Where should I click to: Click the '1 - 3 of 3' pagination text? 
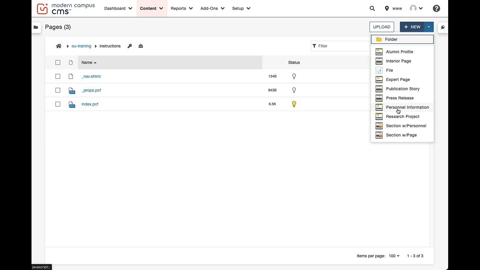[x=415, y=256]
